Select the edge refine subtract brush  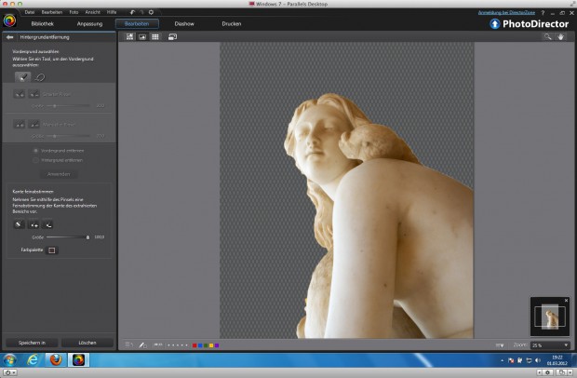click(47, 224)
